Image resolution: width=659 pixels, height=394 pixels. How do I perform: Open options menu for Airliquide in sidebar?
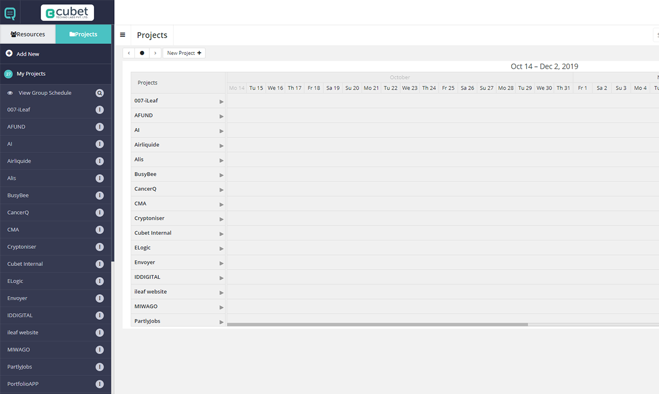point(100,161)
